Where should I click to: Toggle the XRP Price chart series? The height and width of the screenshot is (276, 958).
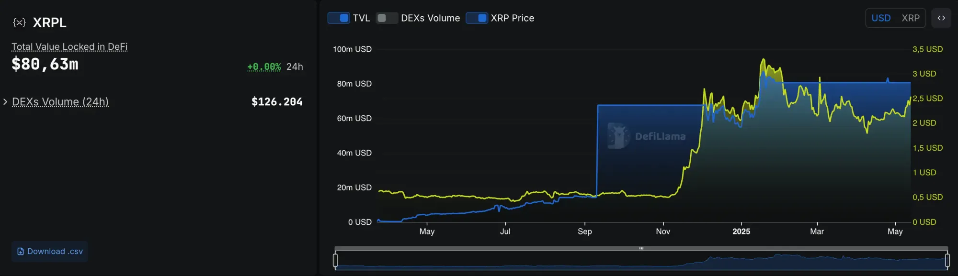point(477,18)
